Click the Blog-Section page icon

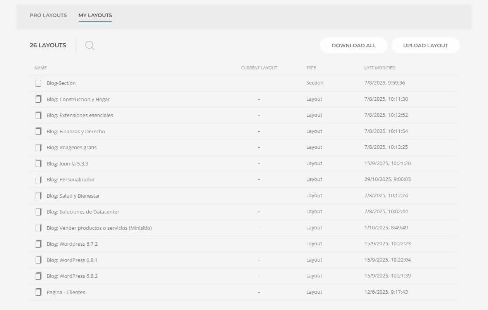38,83
